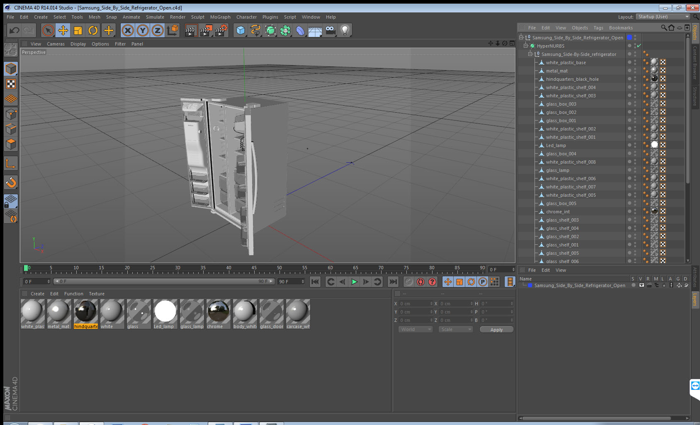Click the Axis mode L-shaped icon
This screenshot has width=700, height=425.
pyautogui.click(x=11, y=164)
